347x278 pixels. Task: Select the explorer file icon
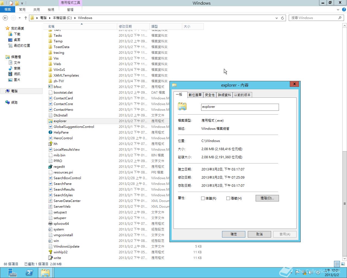[50, 121]
